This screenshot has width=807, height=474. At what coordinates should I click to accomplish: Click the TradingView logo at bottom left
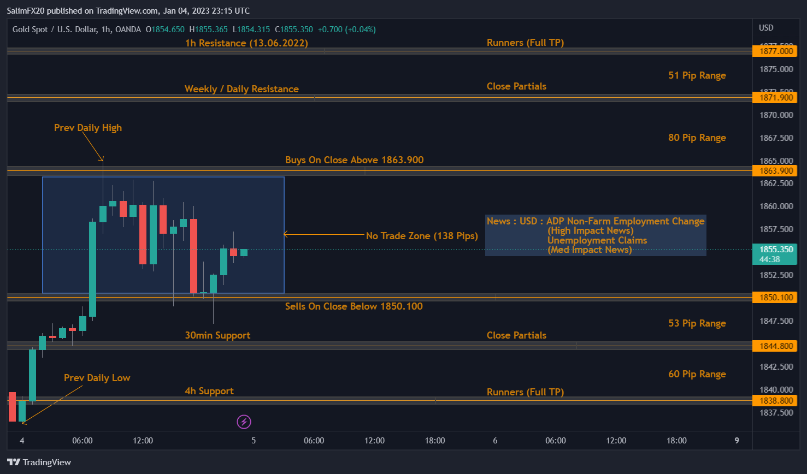[39, 462]
